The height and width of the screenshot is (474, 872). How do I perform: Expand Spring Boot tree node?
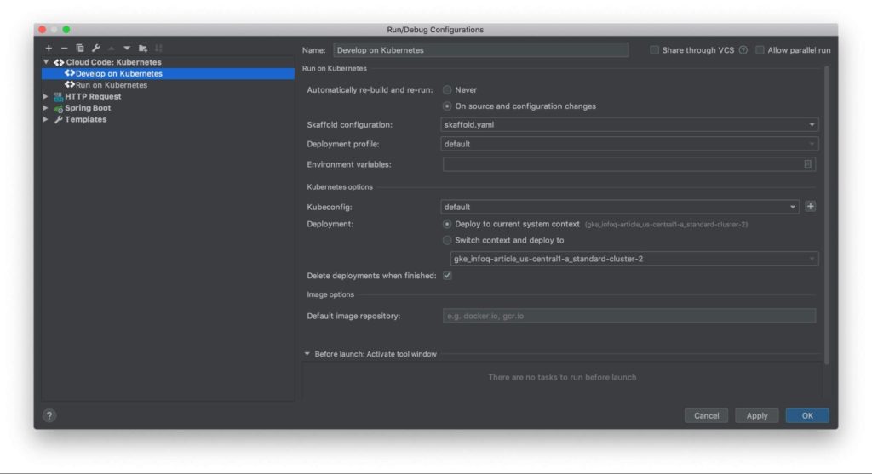[x=46, y=108]
